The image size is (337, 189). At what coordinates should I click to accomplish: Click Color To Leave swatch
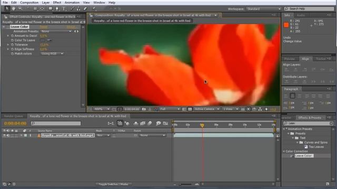tap(43, 40)
